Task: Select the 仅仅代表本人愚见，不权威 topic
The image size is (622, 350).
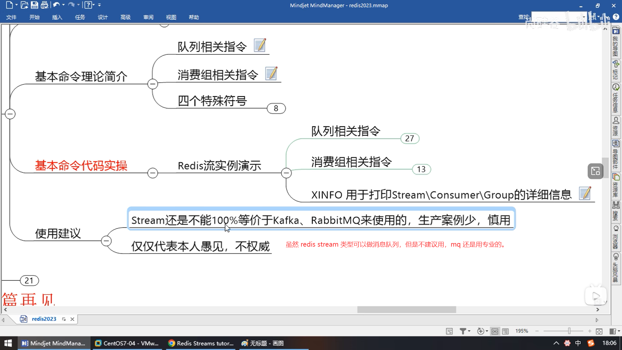Action: 200,246
